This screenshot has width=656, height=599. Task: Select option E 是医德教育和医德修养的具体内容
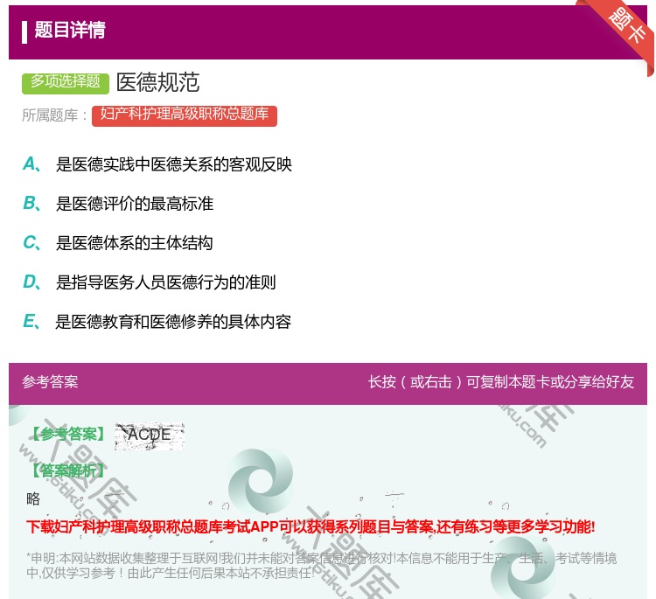pyautogui.click(x=157, y=322)
